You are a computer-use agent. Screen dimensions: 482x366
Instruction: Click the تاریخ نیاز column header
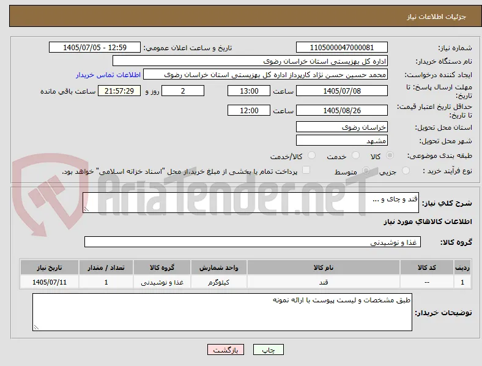[50, 267]
